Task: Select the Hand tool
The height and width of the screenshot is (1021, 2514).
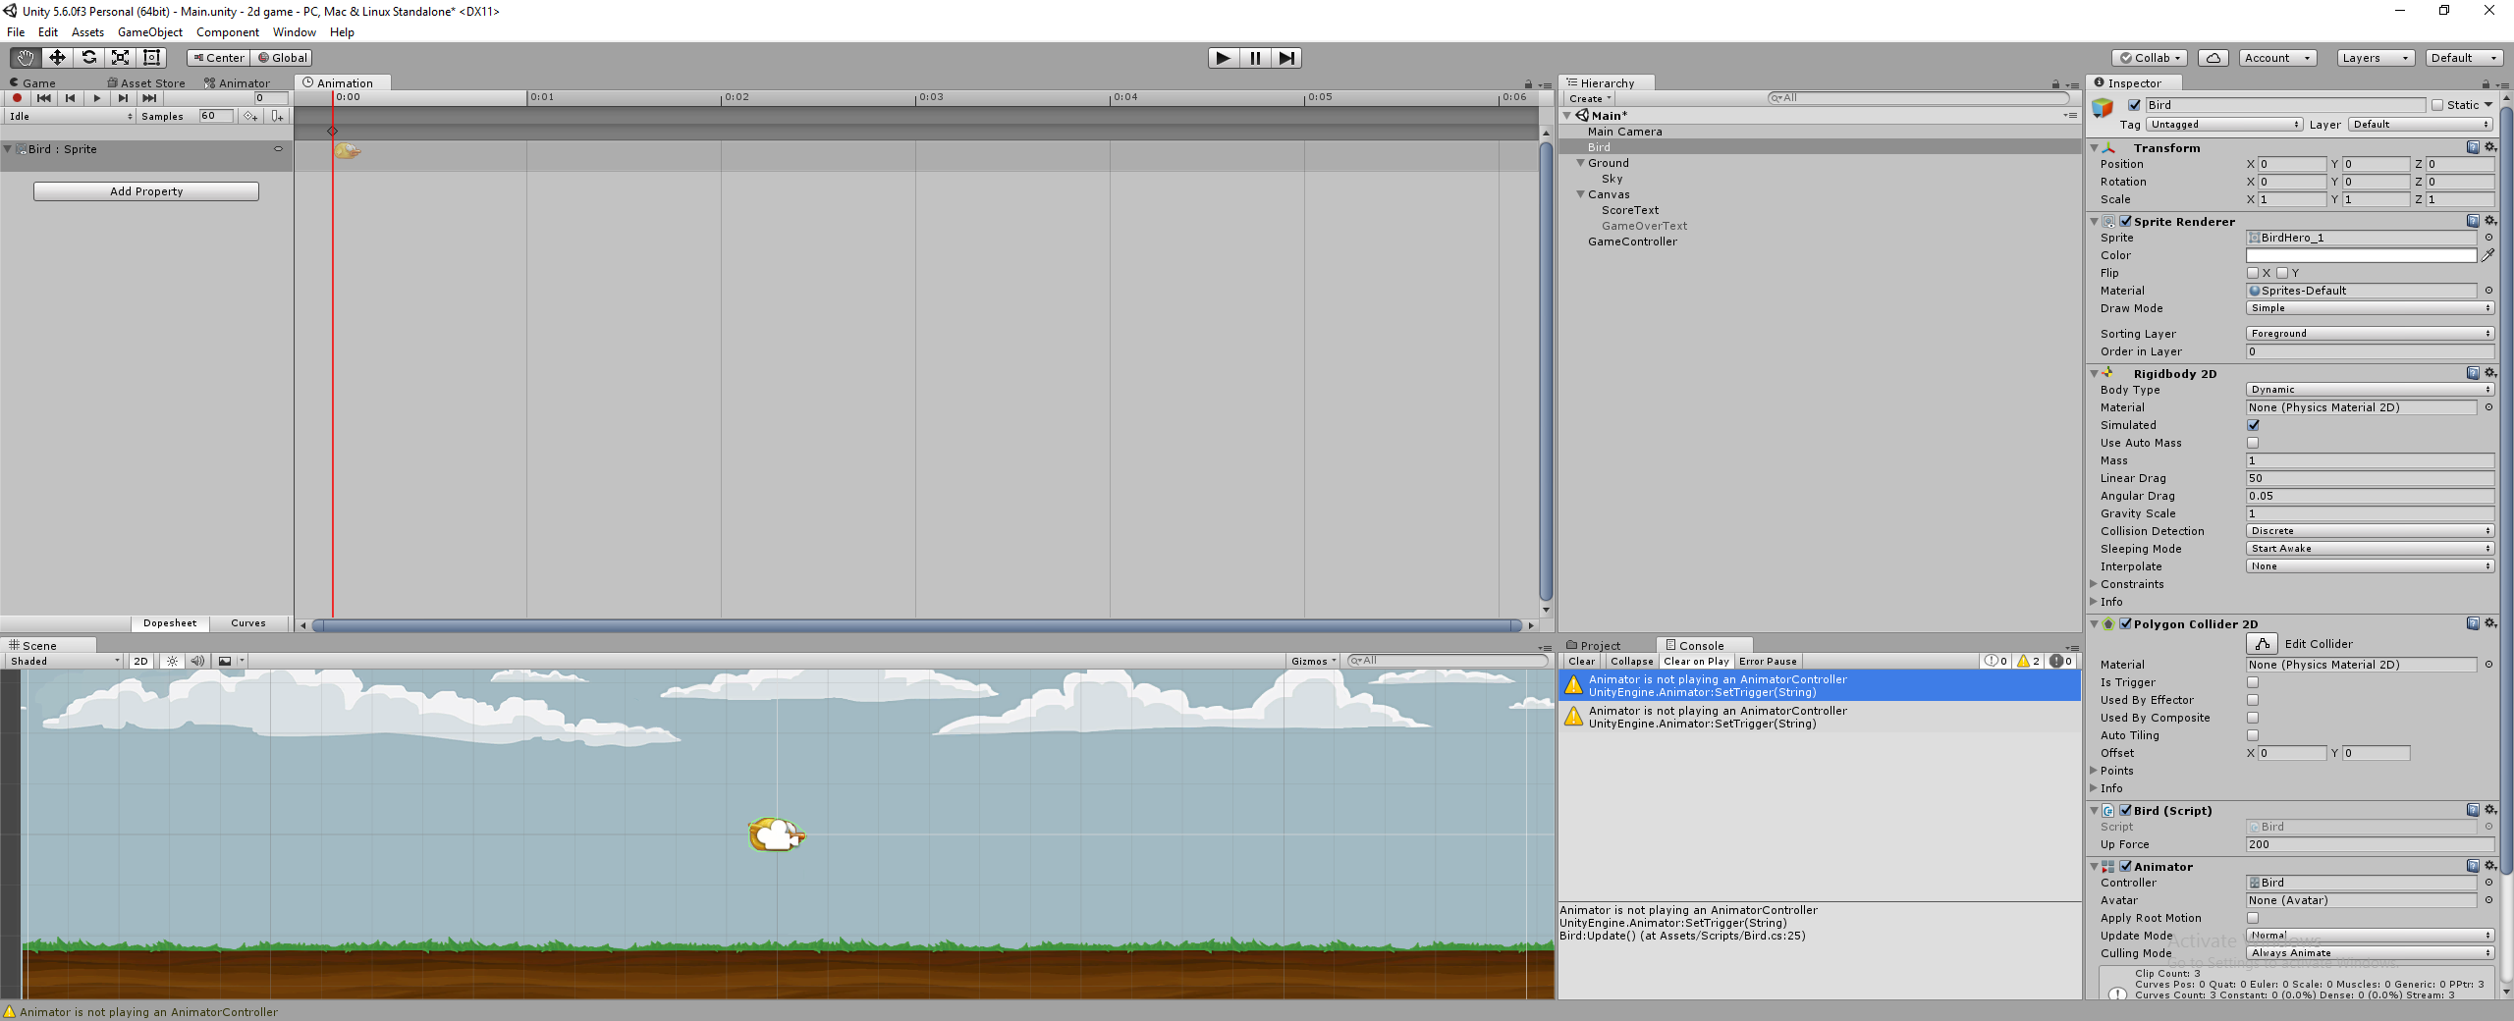Action: pyautogui.click(x=26, y=58)
